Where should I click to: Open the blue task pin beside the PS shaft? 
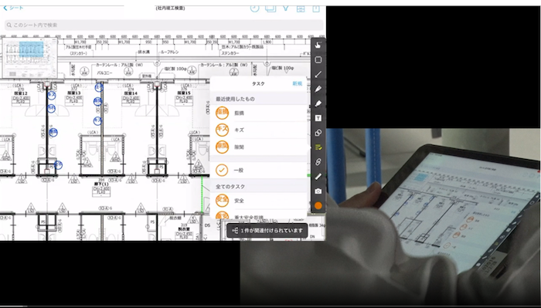pos(58,165)
